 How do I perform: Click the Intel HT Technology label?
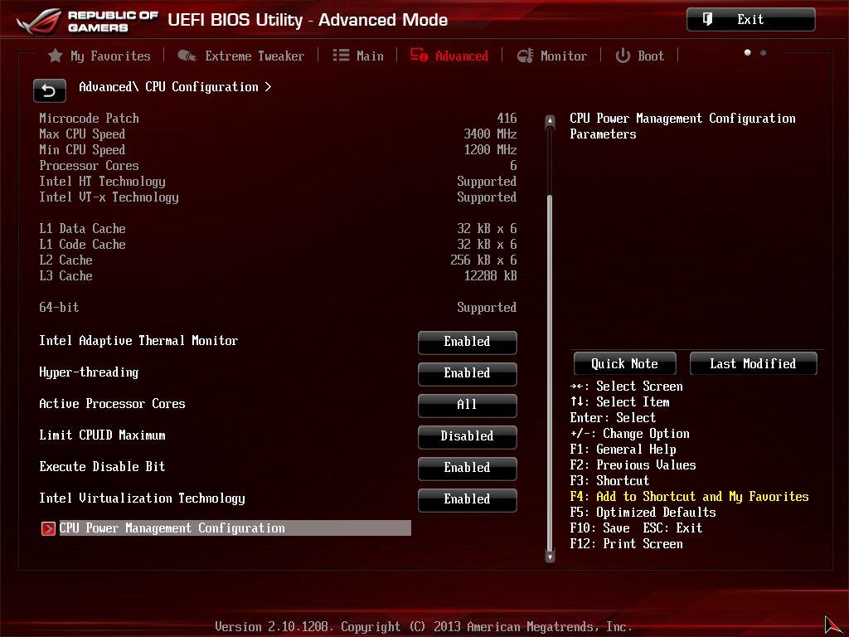[102, 182]
